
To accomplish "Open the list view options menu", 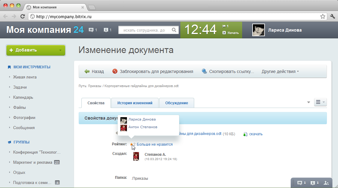I will pos(320,102).
